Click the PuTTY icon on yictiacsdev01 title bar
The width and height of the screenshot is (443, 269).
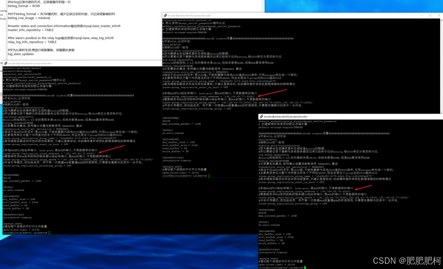coord(5,64)
